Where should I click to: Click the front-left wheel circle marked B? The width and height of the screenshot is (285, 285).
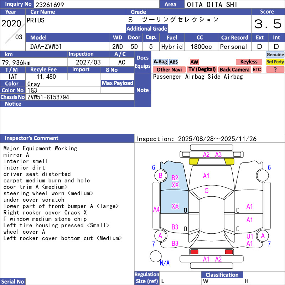(160, 175)
